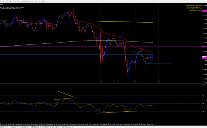Open the GBPUSD,H1 tab beside USDCHF,H1
Screen dimensions: 207x128
(14, 127)
